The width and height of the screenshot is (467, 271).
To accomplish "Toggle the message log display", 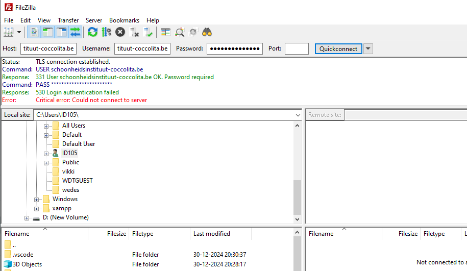I will (34, 32).
